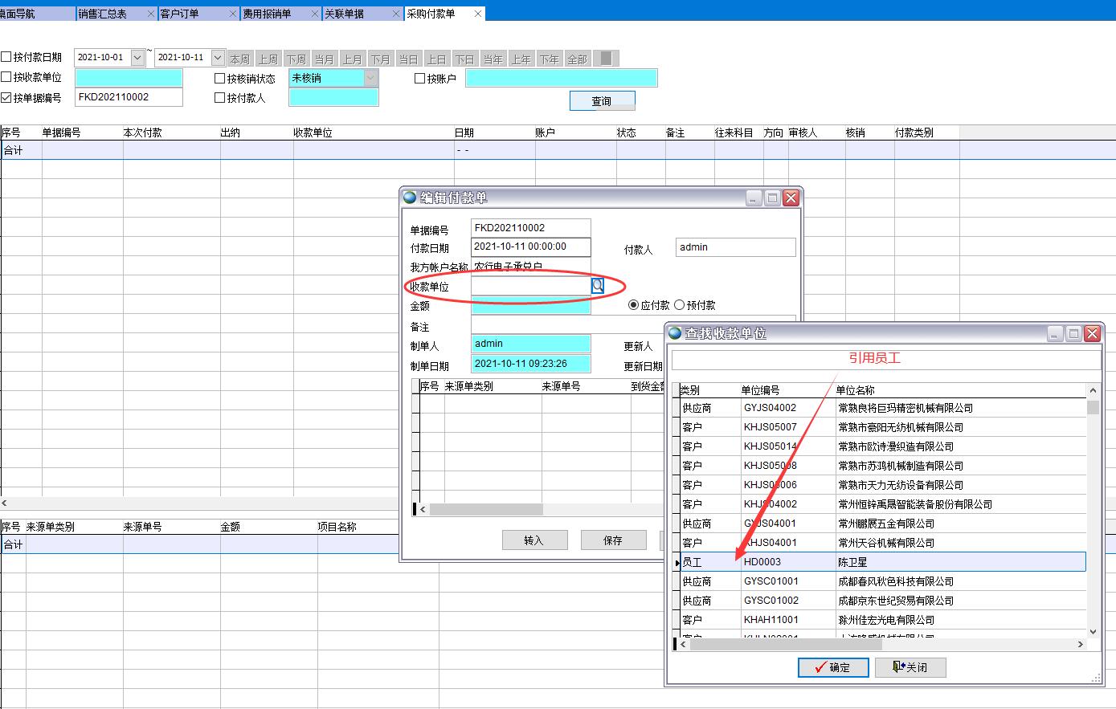
Task: Enable the 按付款日期 checkbox
Action: [6, 56]
